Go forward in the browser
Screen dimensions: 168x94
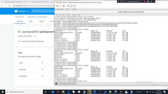(6, 6)
